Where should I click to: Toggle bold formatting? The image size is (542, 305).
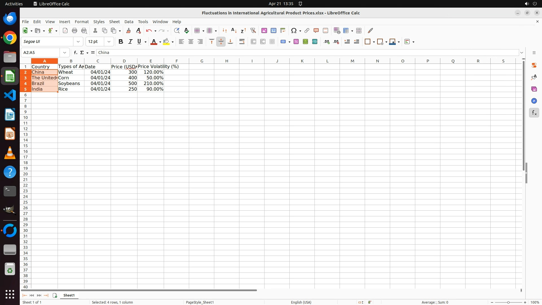pos(121,42)
